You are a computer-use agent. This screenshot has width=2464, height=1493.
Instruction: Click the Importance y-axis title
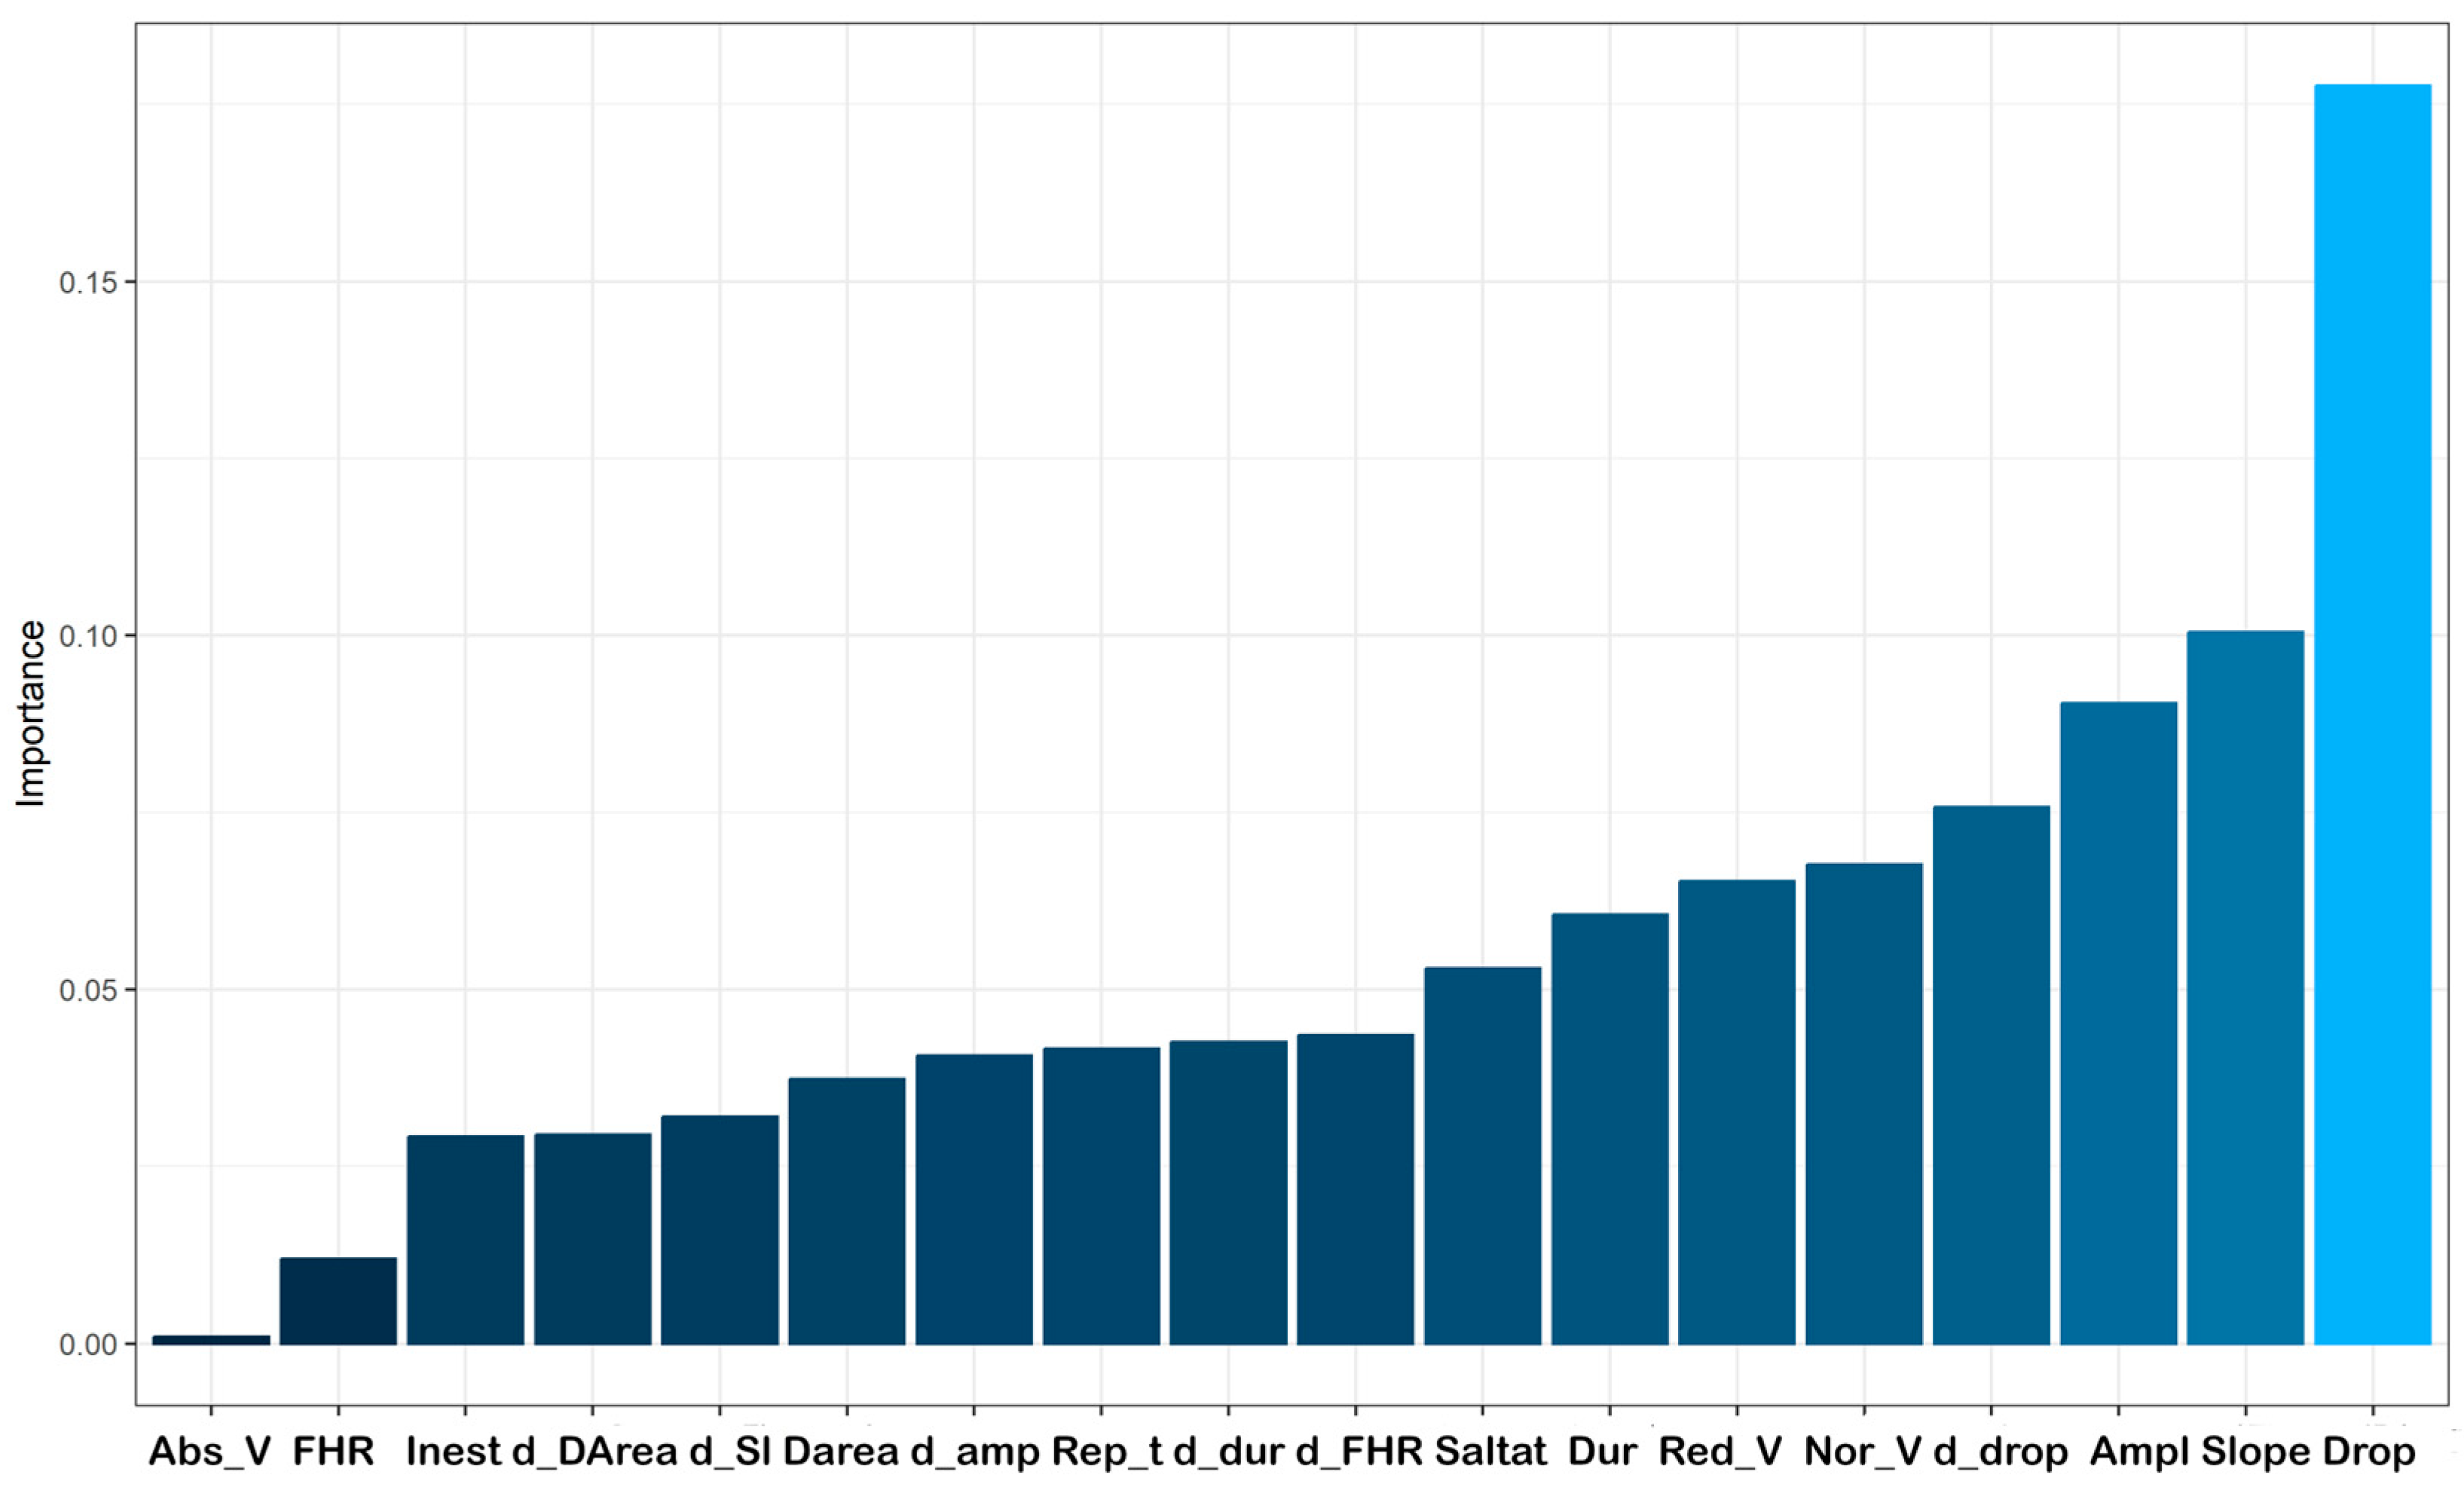point(31,713)
